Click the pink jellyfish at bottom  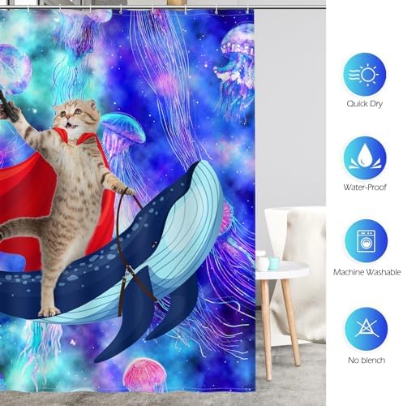[145, 374]
